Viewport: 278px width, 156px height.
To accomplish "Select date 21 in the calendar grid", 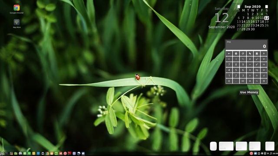I will point(243,25).
